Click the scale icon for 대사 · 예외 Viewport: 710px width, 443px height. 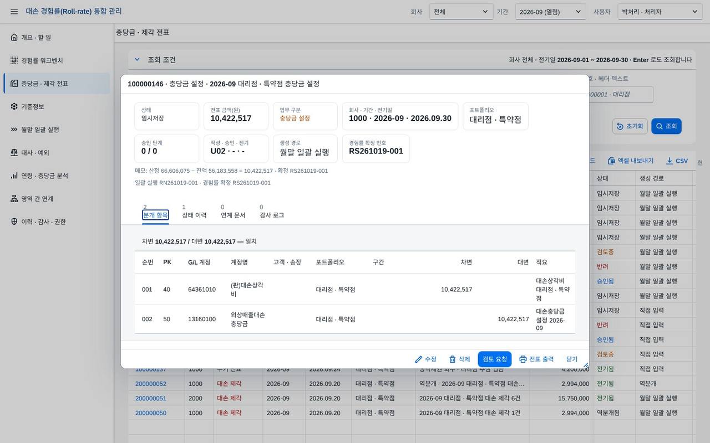[x=14, y=152]
